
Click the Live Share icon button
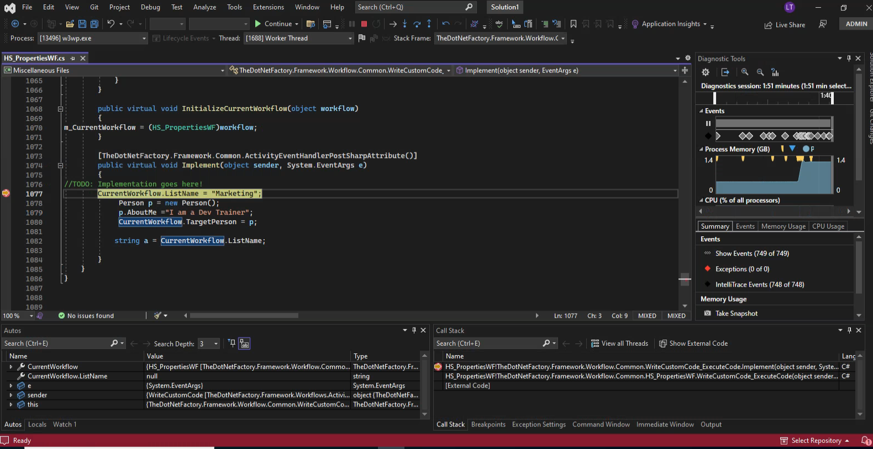click(785, 25)
